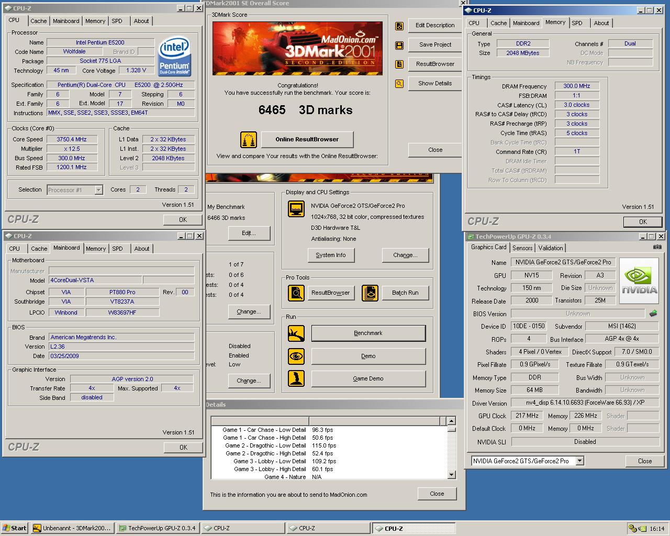Click Change button in Display settings
Viewport: 670px width, 536px height.
click(x=405, y=255)
